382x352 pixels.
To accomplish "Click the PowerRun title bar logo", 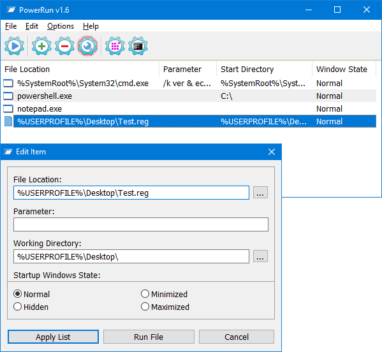I will pos(11,10).
